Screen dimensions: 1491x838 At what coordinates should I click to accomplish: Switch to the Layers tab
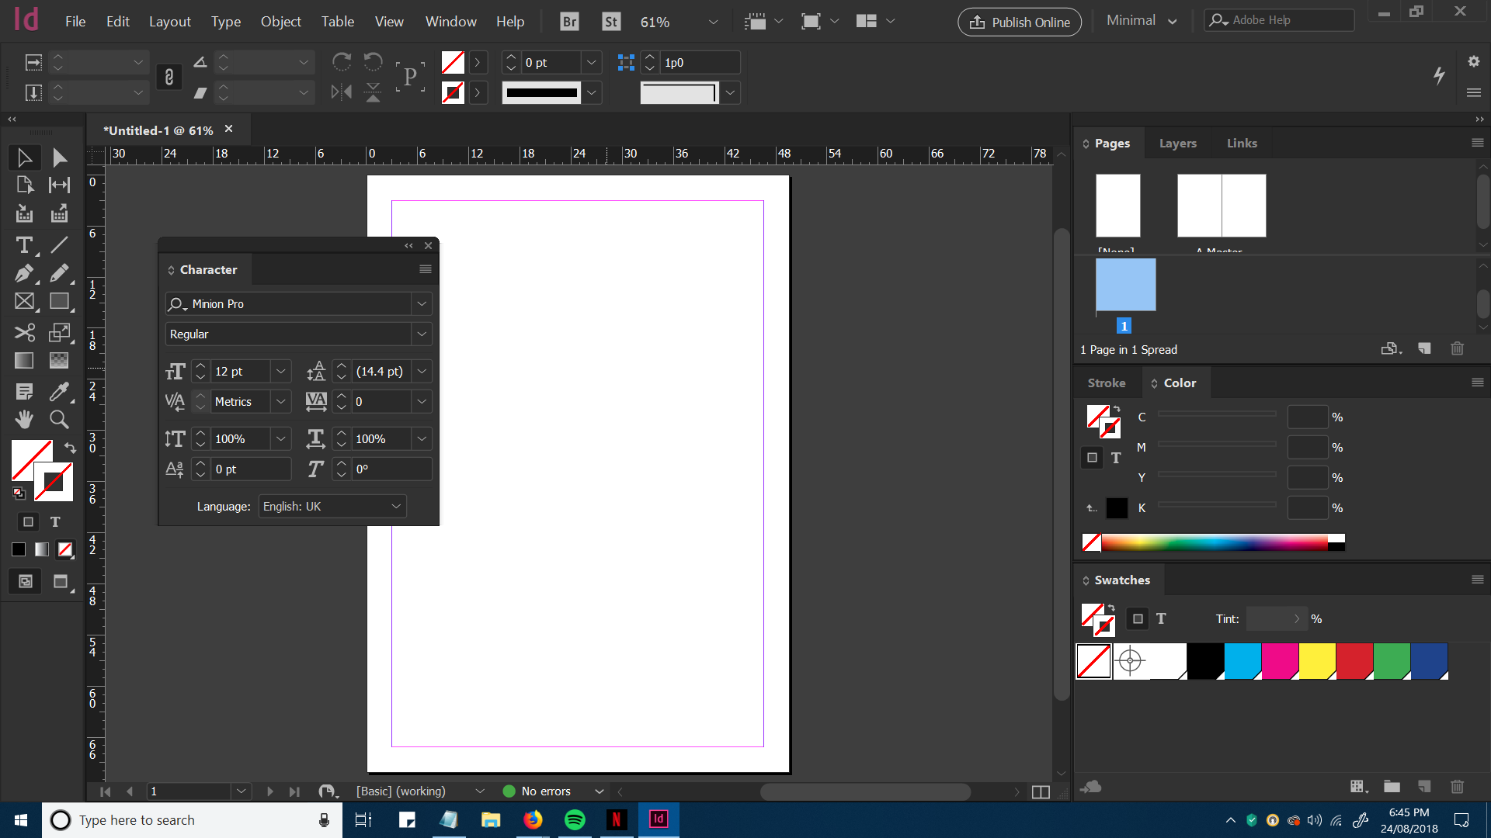(1177, 143)
